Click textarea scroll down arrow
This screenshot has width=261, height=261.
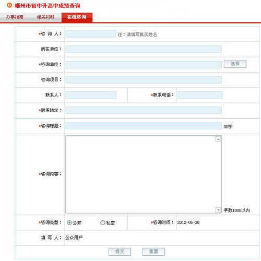218,210
